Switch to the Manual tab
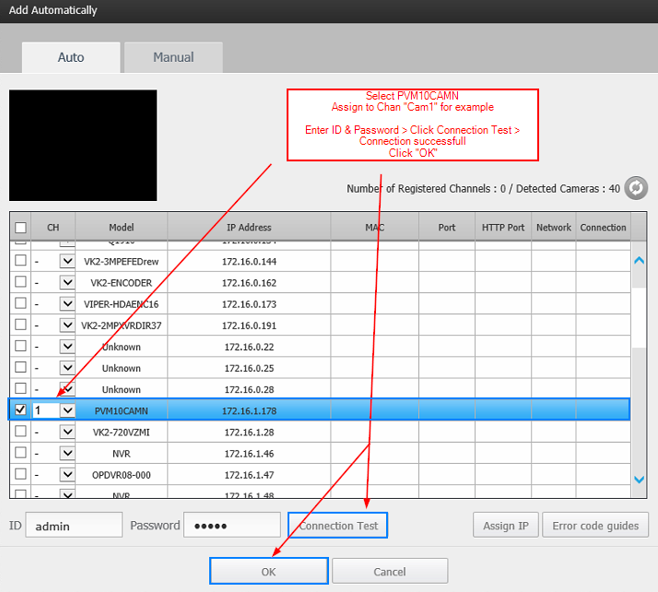This screenshot has height=592, width=658. (x=173, y=57)
